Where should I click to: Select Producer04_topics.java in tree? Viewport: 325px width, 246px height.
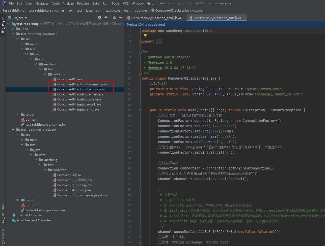[74, 190]
